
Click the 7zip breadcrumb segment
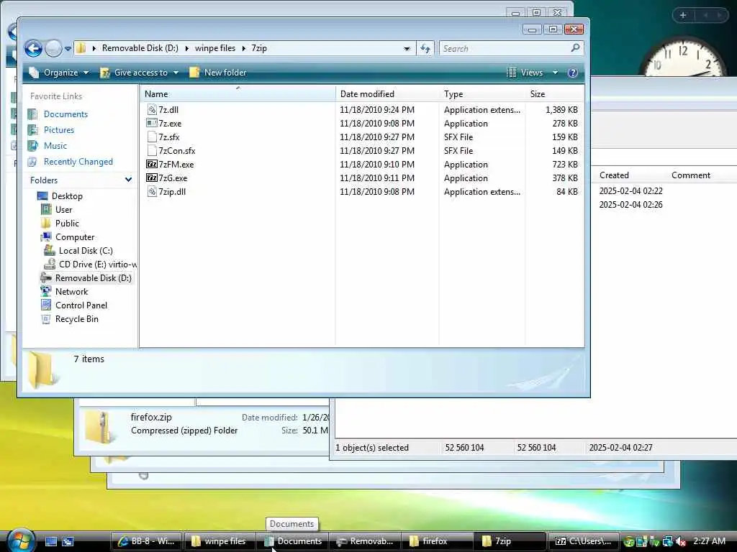(259, 48)
